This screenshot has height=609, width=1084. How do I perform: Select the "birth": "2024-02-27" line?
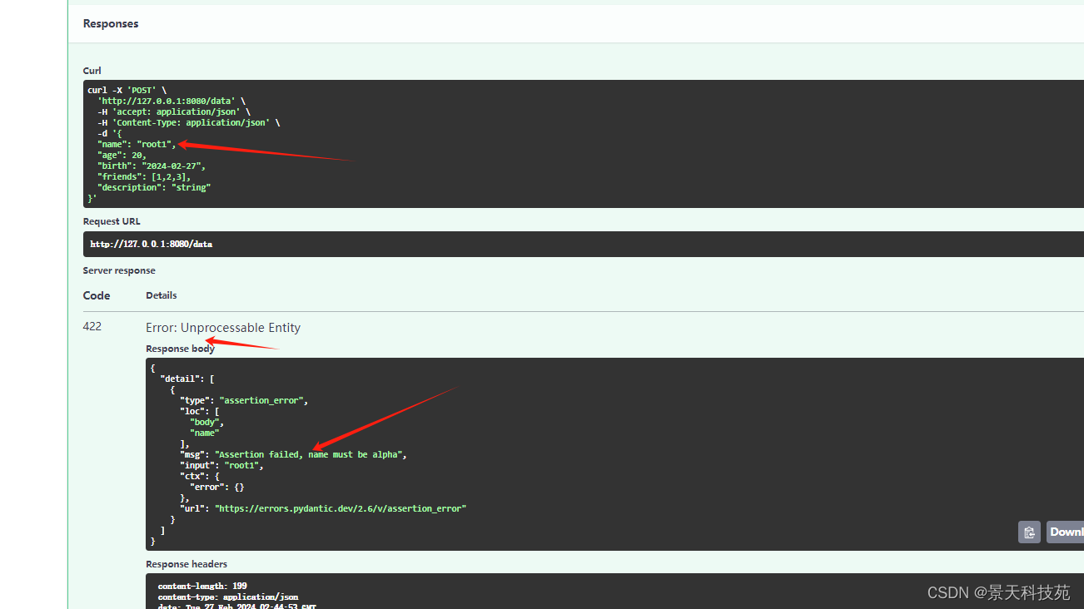tap(152, 166)
